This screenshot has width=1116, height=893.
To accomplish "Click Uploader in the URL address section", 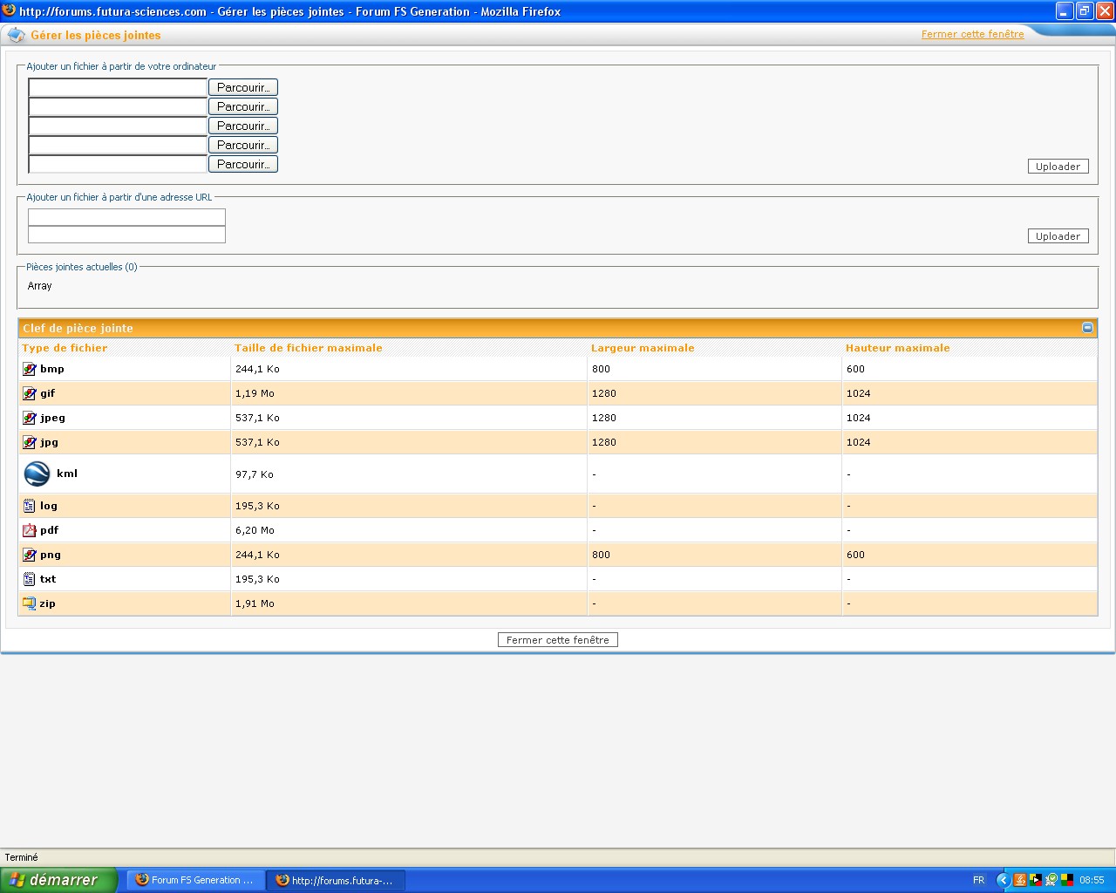I will (1058, 236).
